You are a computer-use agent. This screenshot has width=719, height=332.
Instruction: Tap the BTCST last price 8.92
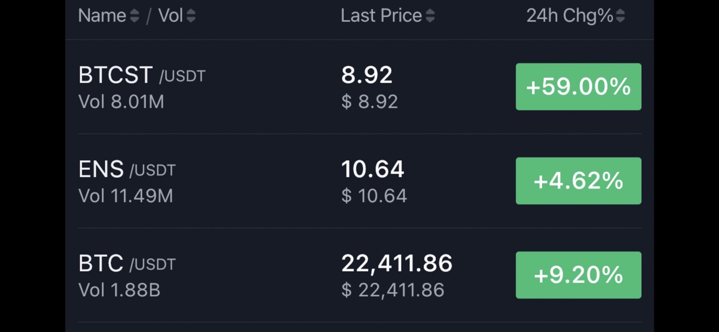point(366,75)
